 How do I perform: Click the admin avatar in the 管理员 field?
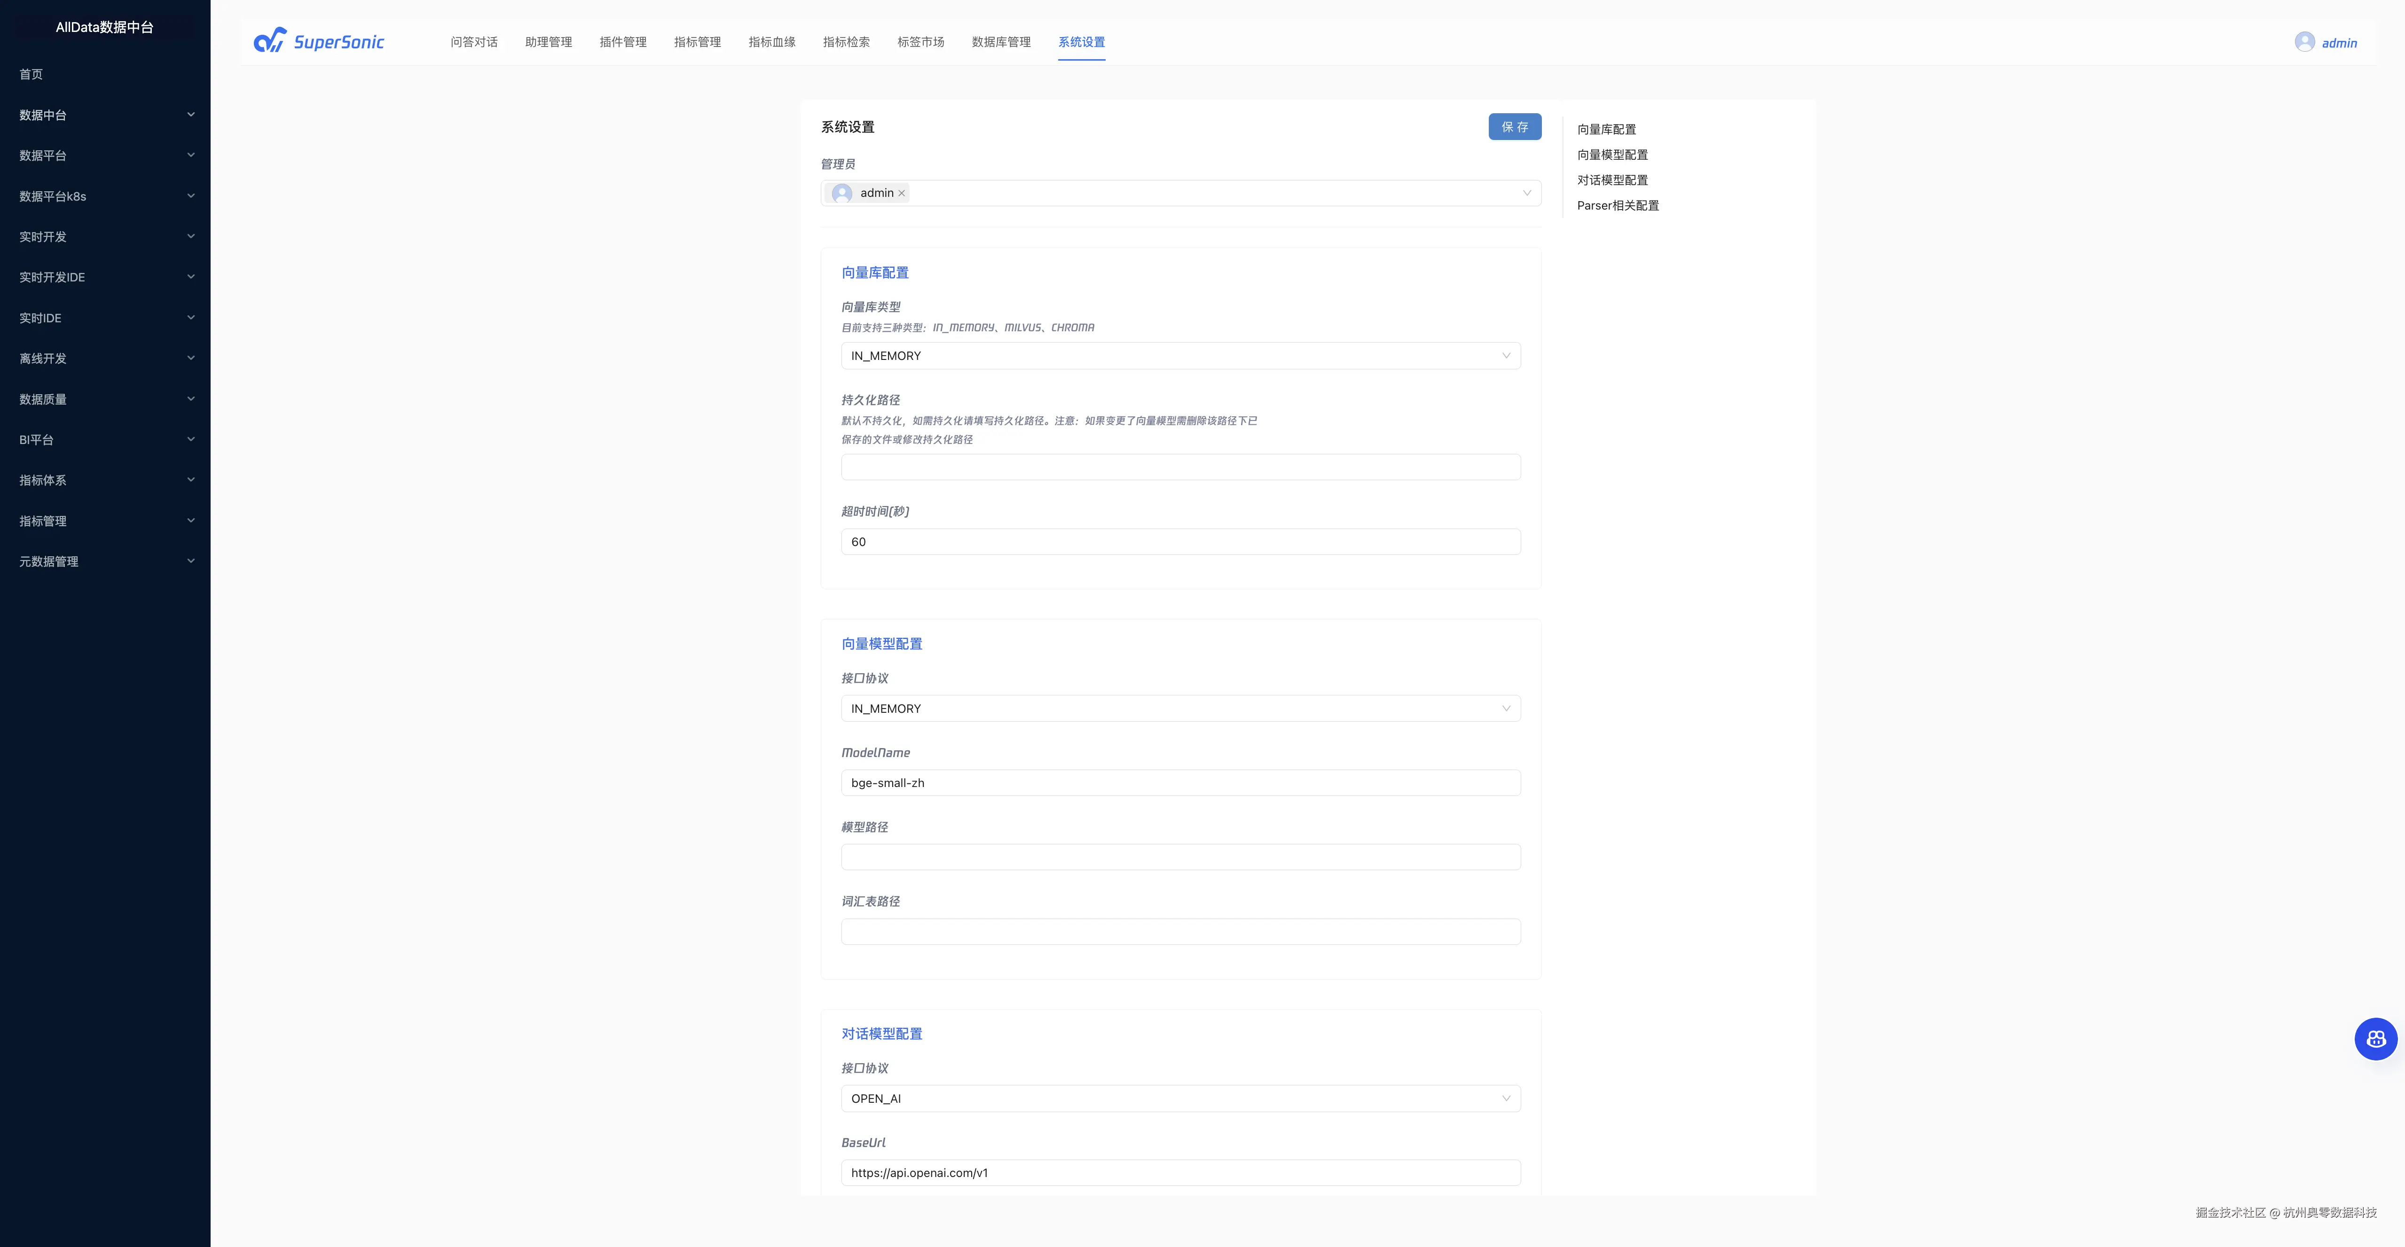(842, 193)
